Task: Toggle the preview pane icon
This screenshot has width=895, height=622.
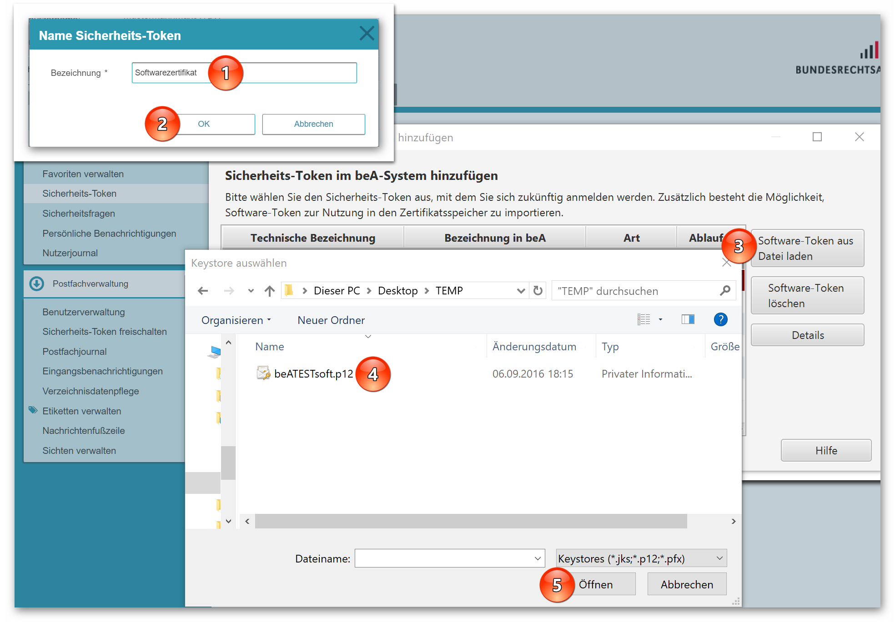Action: pyautogui.click(x=688, y=319)
